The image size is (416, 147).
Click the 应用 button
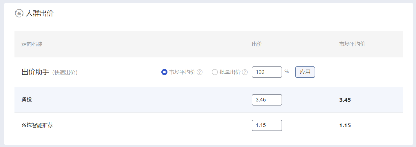[x=305, y=72]
